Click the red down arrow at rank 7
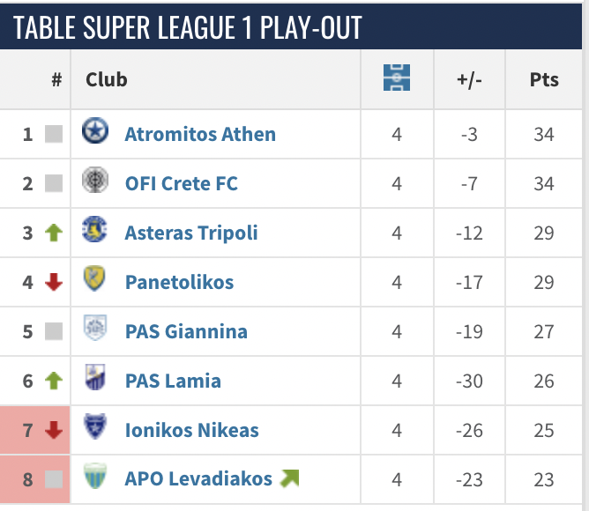This screenshot has height=511, width=589. (54, 430)
